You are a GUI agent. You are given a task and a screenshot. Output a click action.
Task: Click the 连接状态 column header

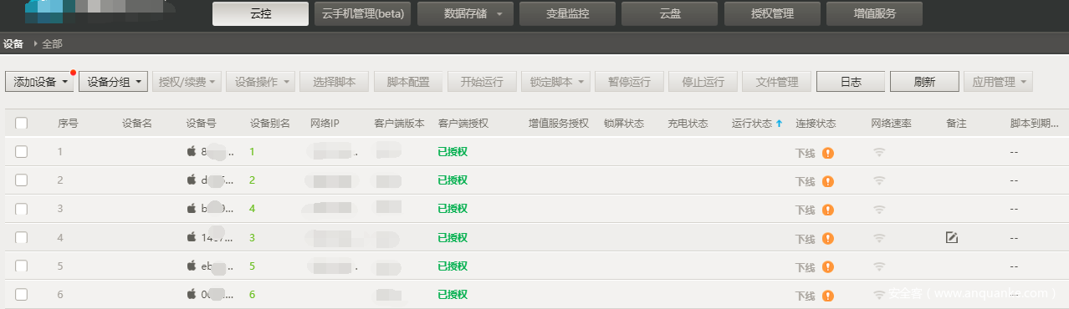(816, 124)
